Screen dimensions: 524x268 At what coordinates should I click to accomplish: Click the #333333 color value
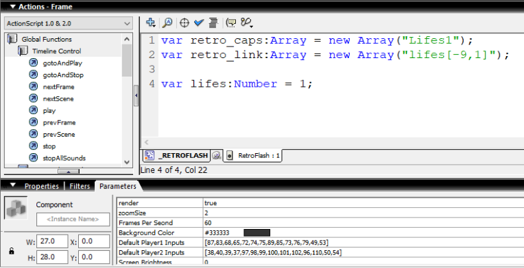217,232
